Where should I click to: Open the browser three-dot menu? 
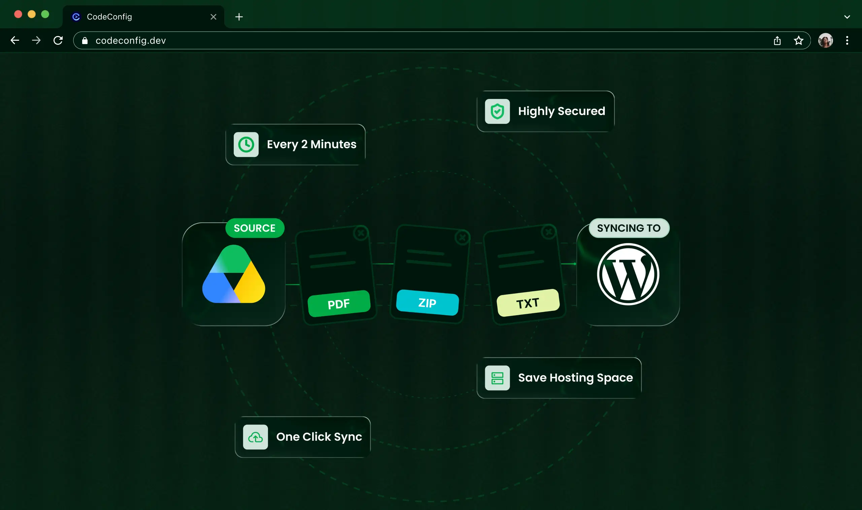coord(847,41)
